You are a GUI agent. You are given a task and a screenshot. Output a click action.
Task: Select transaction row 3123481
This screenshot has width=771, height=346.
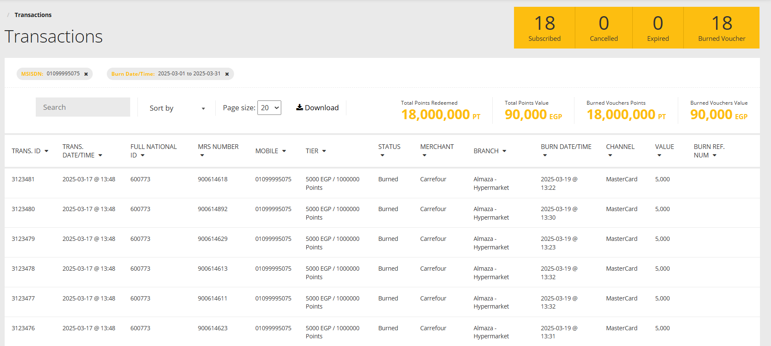click(x=23, y=179)
